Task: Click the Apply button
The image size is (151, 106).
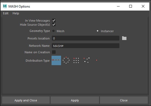Action: pyautogui.click(x=75, y=100)
